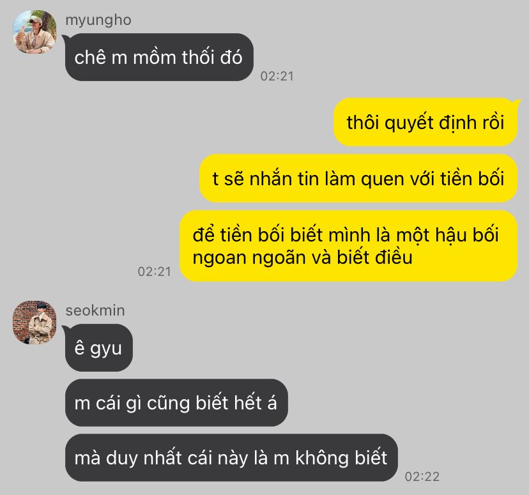Image resolution: width=529 pixels, height=495 pixels.
Task: Tap the "t sẽ nhắn tin làm quen" message
Action: coord(358,178)
